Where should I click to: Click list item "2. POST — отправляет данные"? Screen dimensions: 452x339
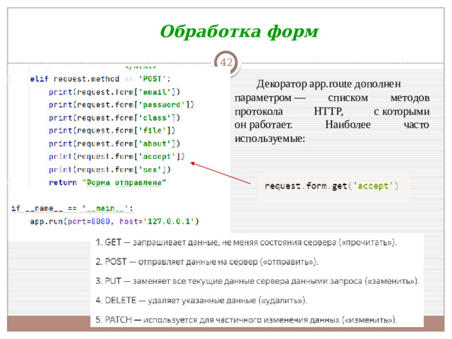pyautogui.click(x=207, y=262)
